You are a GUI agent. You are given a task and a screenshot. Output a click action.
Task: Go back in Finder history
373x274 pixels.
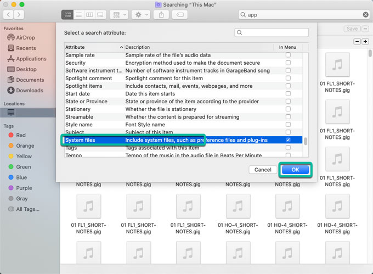point(8,15)
